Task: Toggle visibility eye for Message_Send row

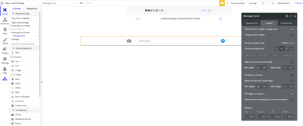Action: click(x=38, y=36)
